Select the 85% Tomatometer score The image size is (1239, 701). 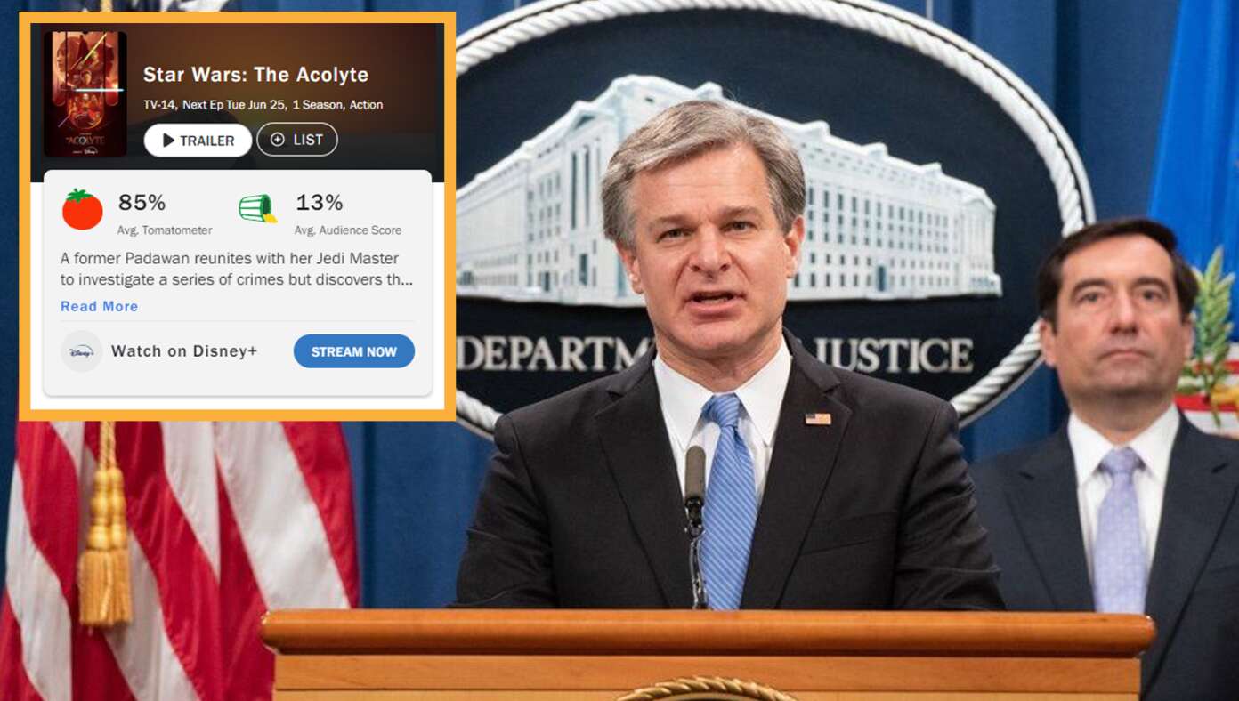click(x=142, y=203)
